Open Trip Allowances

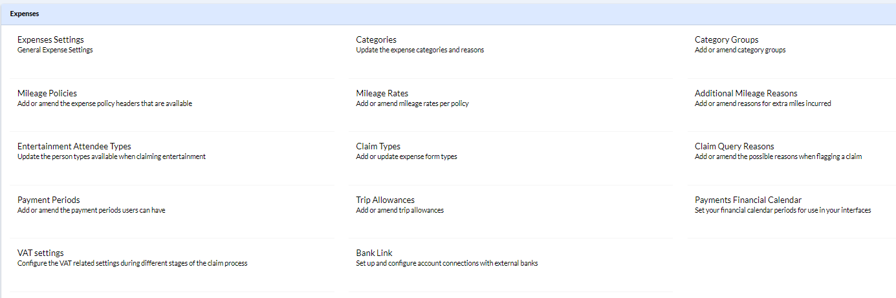[385, 200]
